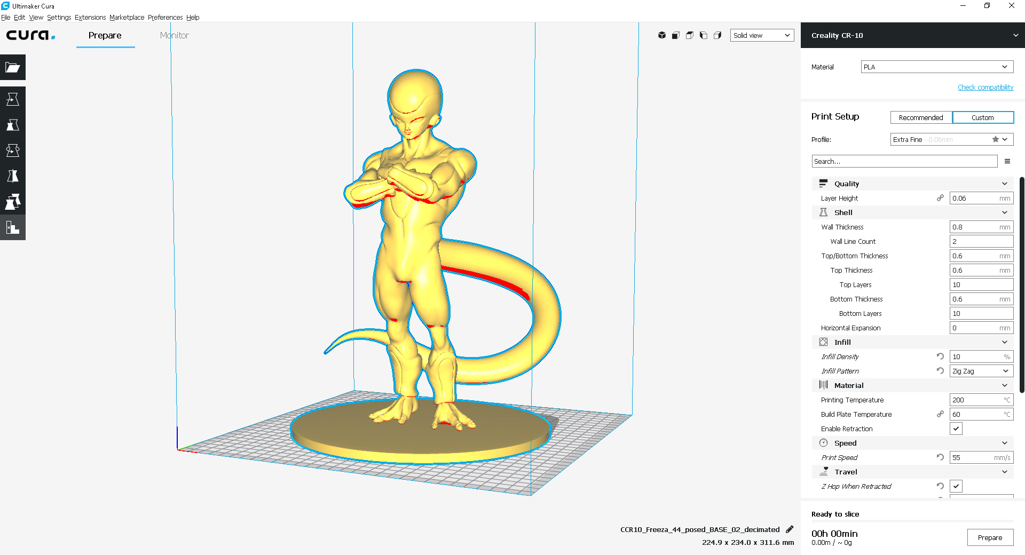Open the Creality CR-10 printer selector
The width and height of the screenshot is (1025, 555).
point(913,35)
